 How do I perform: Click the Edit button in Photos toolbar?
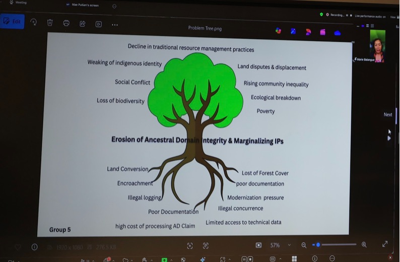click(x=13, y=21)
